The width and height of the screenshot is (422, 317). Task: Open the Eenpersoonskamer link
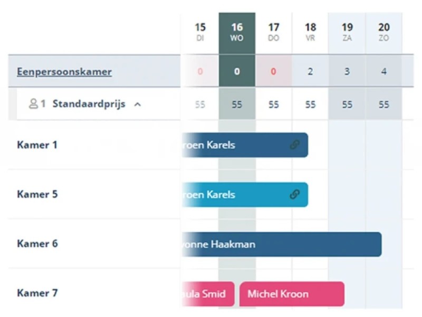tap(64, 72)
